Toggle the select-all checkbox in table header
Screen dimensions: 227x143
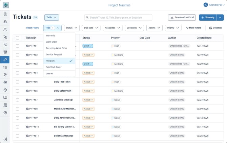[x=18, y=38]
